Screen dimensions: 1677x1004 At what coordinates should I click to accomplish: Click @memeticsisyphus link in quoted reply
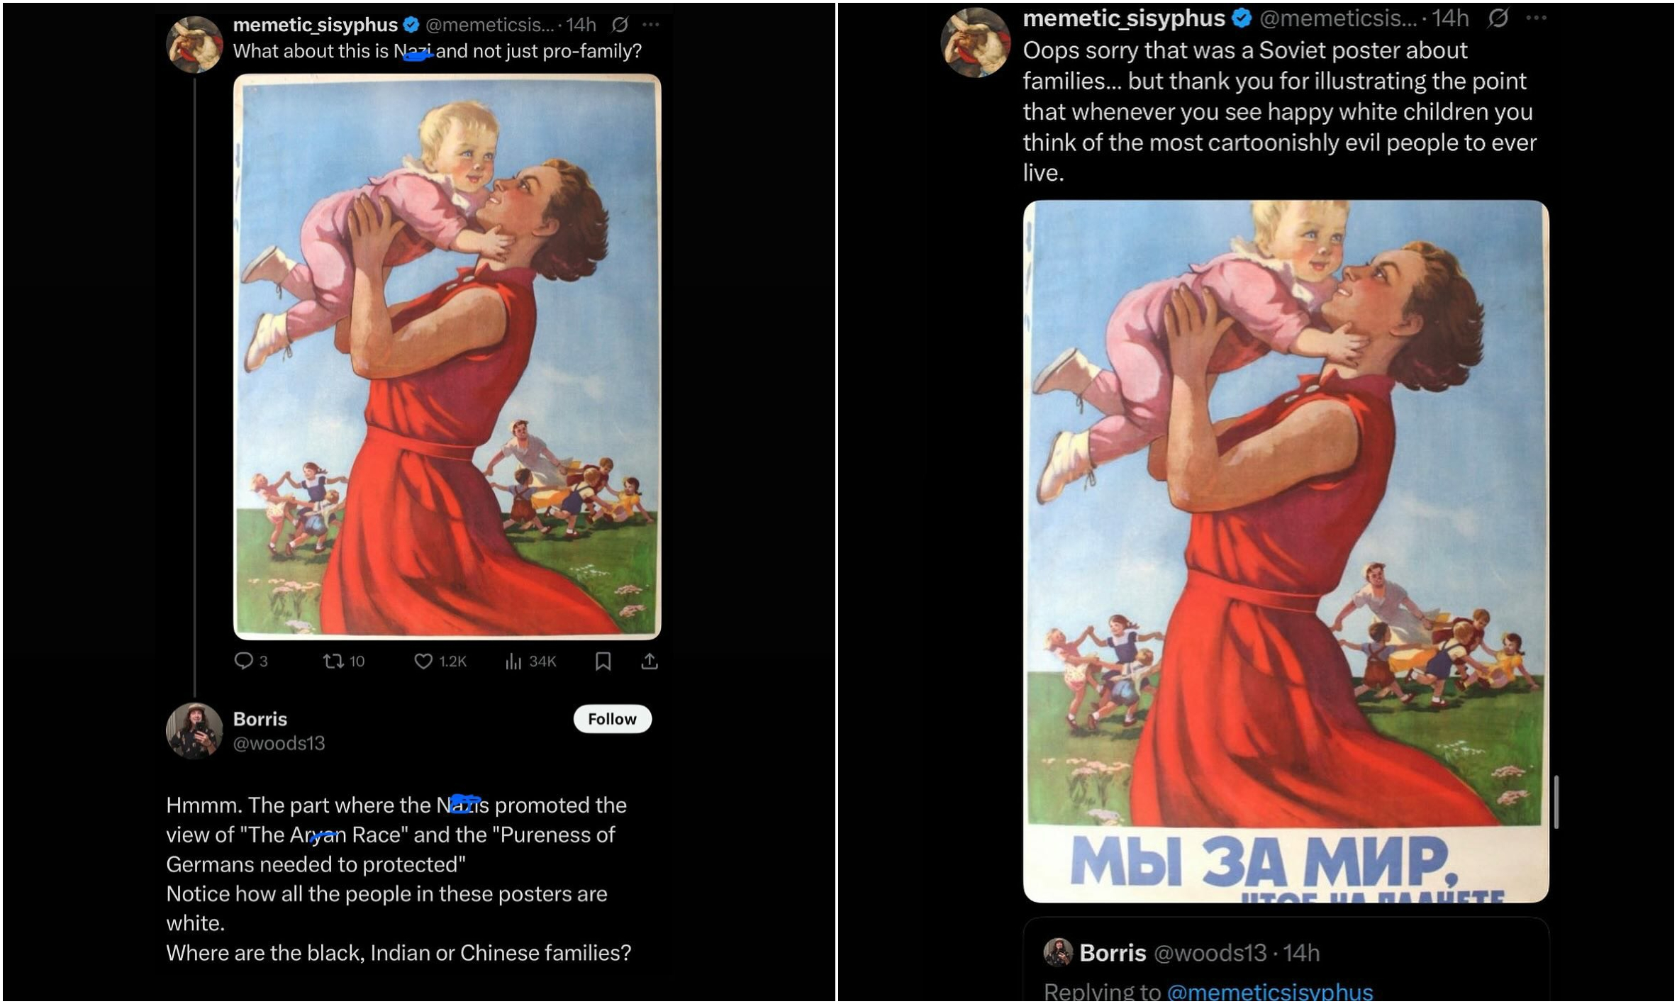[x=1269, y=991]
